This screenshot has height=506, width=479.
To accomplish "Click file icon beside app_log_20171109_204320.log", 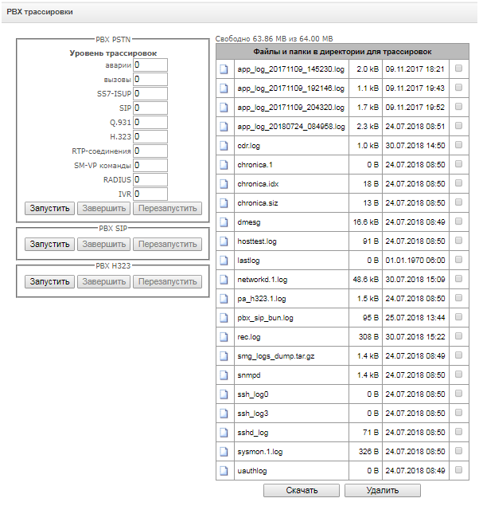I will (224, 108).
